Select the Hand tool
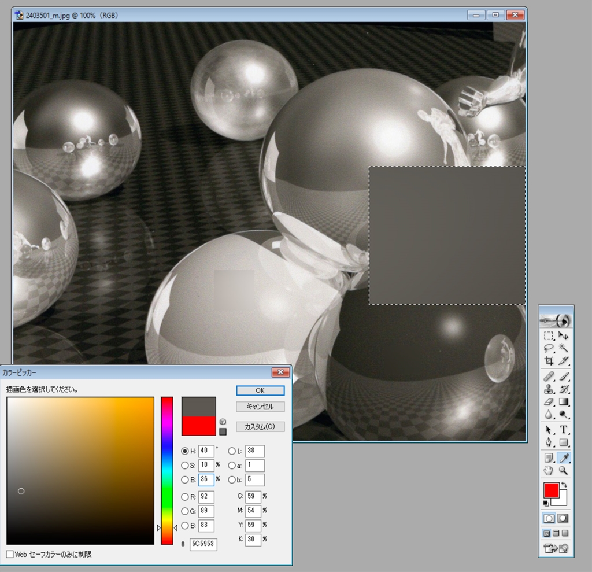 (549, 471)
